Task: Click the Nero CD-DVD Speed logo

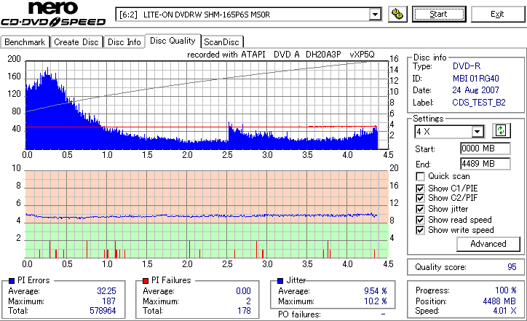Action: [53, 14]
